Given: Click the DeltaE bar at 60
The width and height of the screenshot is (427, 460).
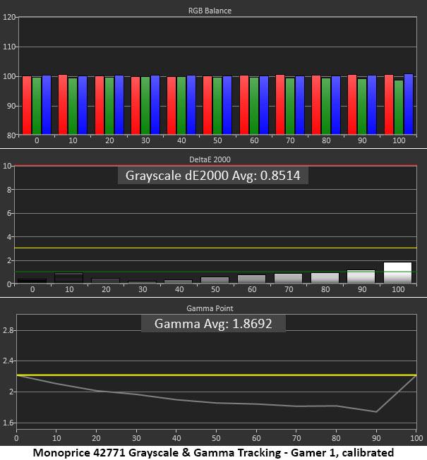Looking at the screenshot, I should [251, 279].
